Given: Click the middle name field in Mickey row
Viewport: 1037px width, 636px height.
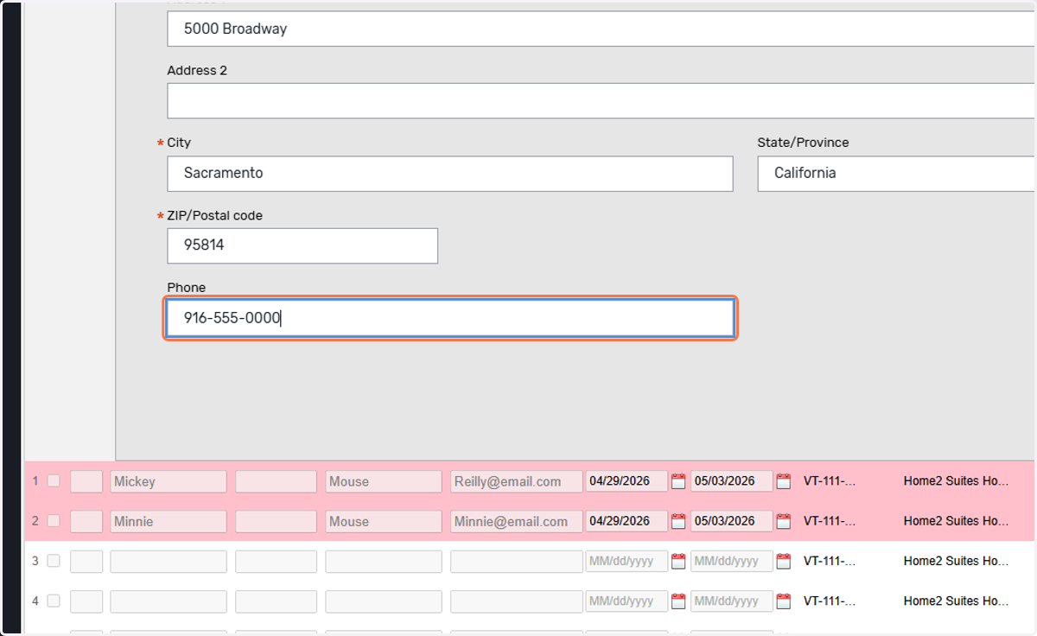Looking at the screenshot, I should [276, 481].
